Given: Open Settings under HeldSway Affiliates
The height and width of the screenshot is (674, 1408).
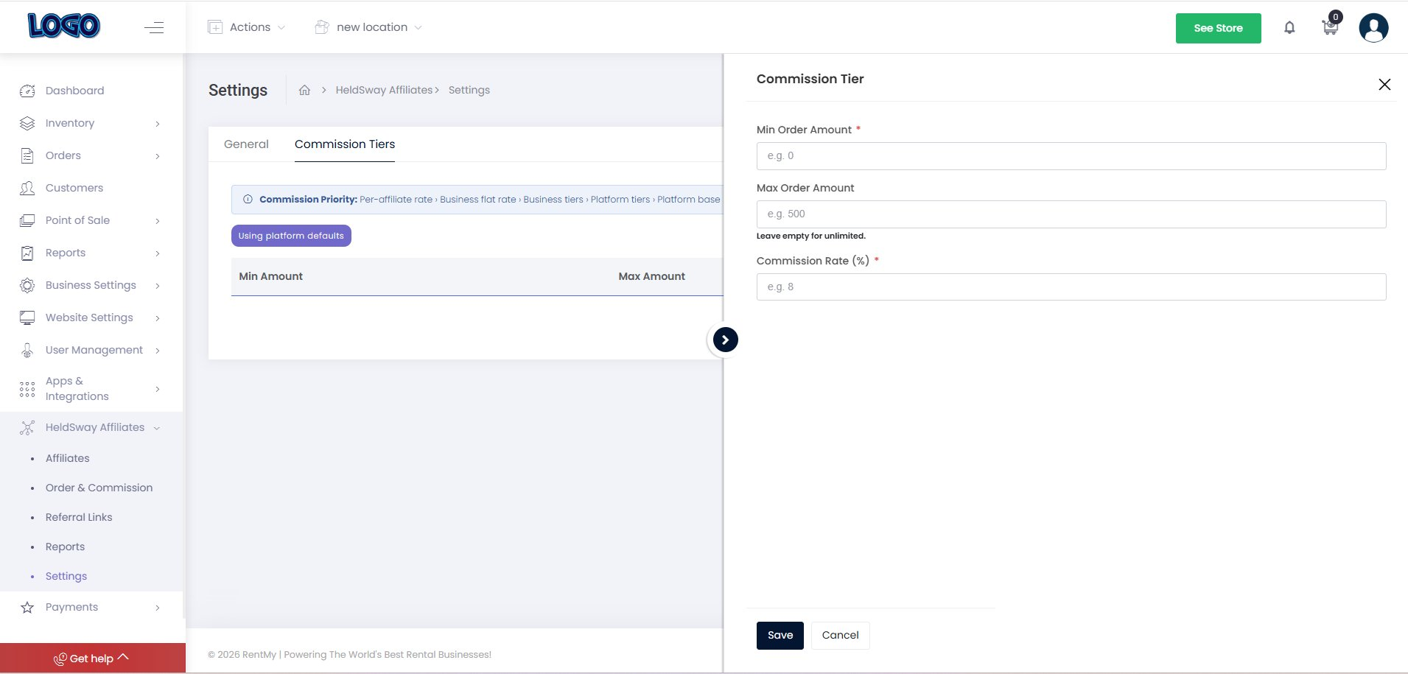Looking at the screenshot, I should (x=66, y=576).
